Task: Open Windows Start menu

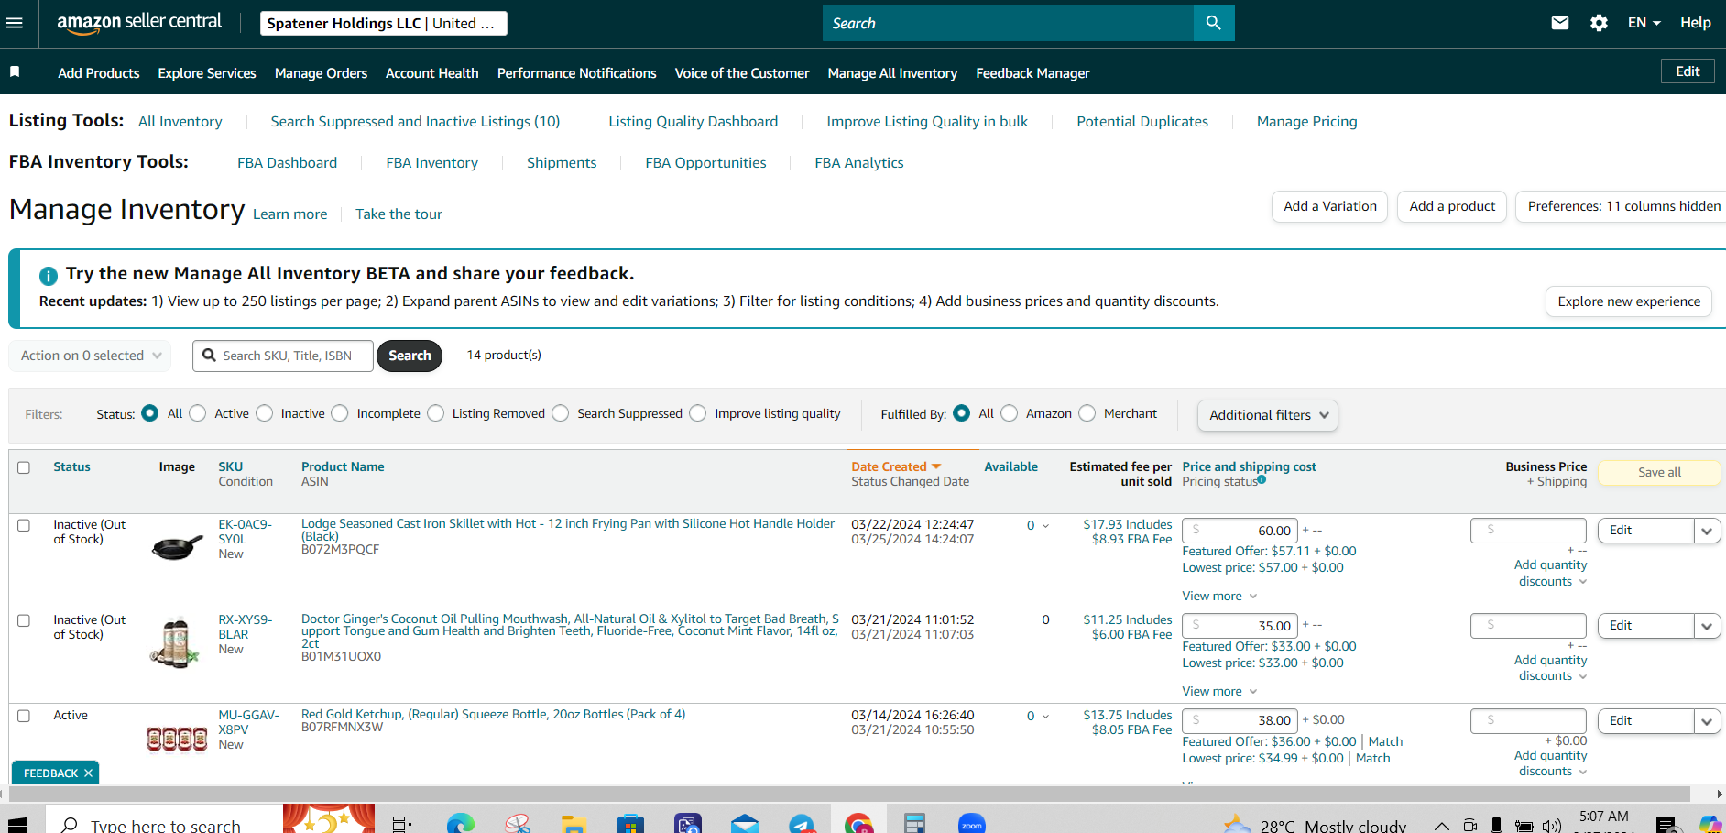Action: point(17,825)
